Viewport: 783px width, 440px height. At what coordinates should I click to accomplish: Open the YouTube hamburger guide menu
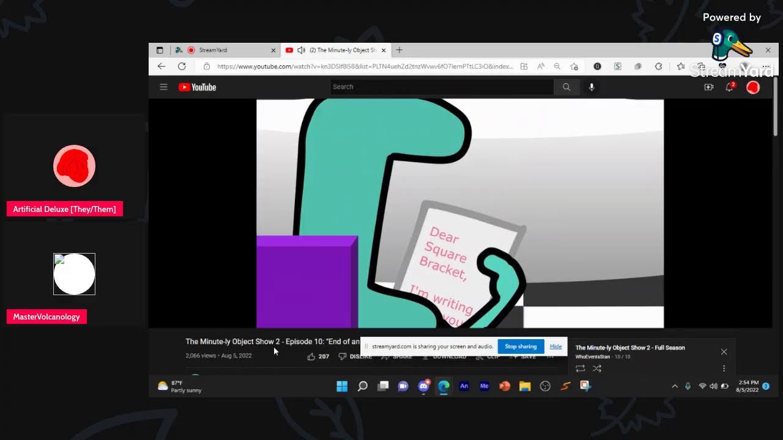(163, 87)
